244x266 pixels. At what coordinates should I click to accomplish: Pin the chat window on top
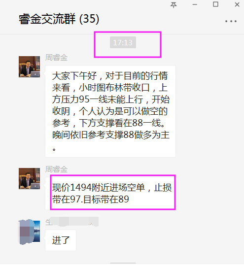click(174, 5)
